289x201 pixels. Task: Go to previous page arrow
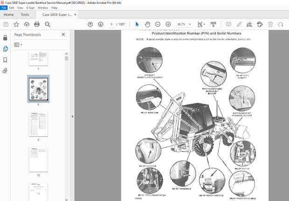click(x=90, y=24)
